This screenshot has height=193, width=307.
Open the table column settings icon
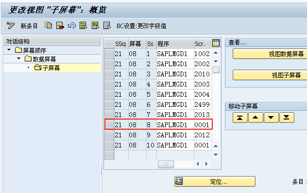pyautogui.click(x=216, y=43)
